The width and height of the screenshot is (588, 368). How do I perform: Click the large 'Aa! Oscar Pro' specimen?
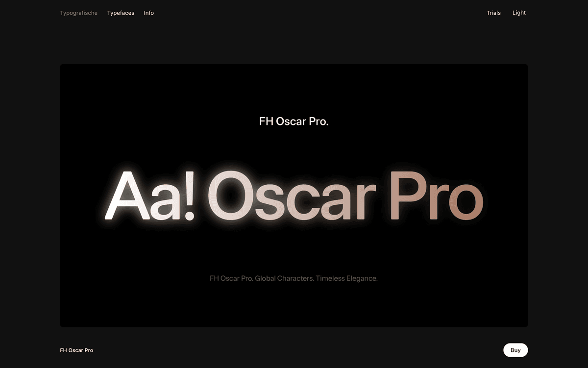[294, 196]
